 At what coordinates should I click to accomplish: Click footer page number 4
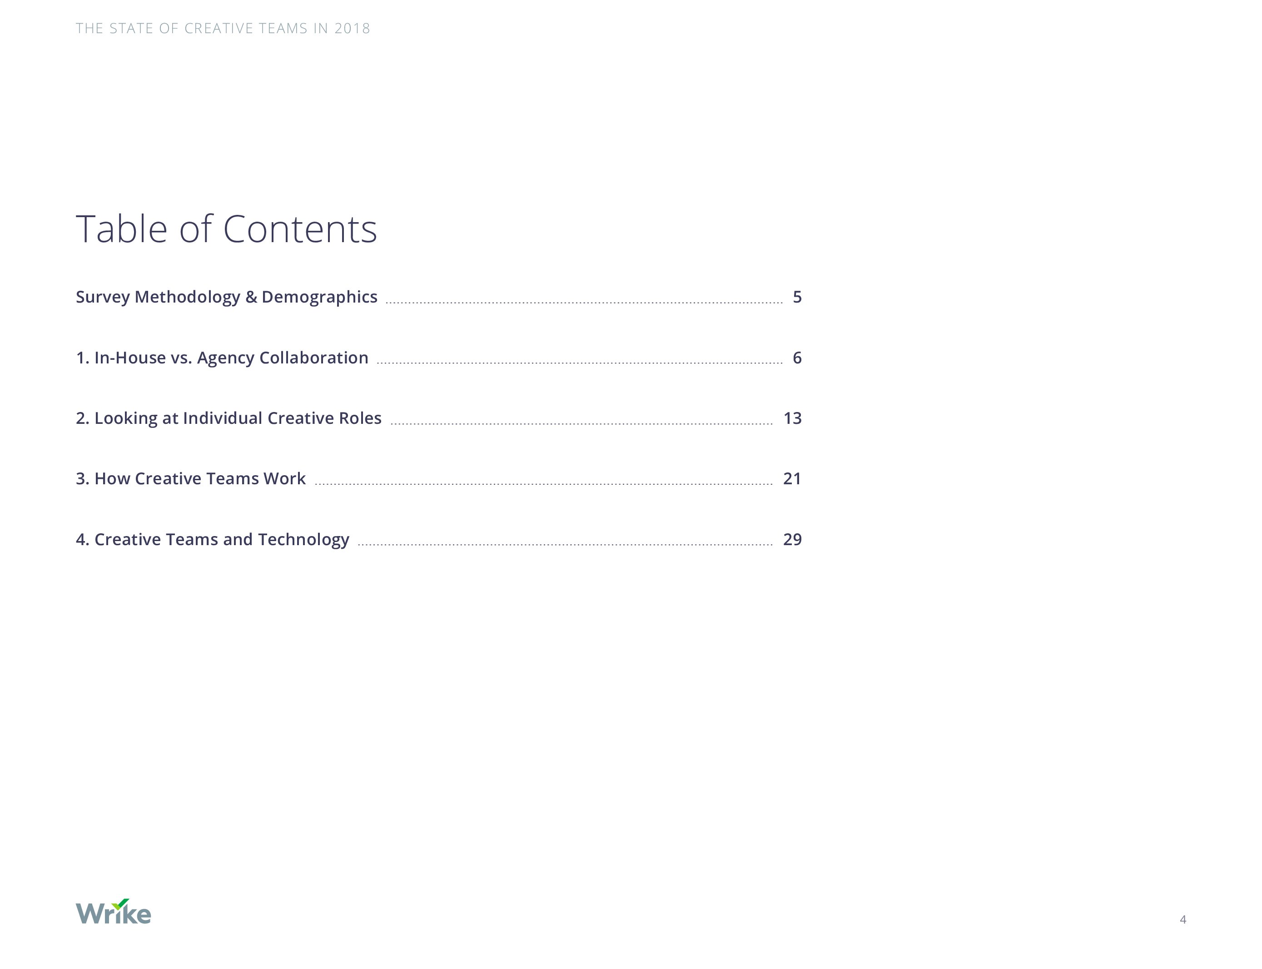(x=1183, y=919)
